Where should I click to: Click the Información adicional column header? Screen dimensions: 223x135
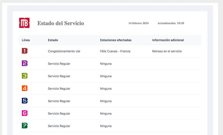[x=168, y=40]
